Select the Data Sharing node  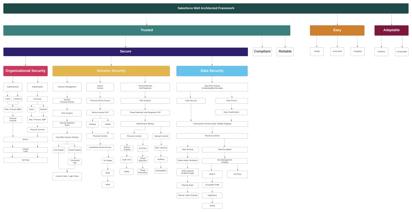pos(187,150)
